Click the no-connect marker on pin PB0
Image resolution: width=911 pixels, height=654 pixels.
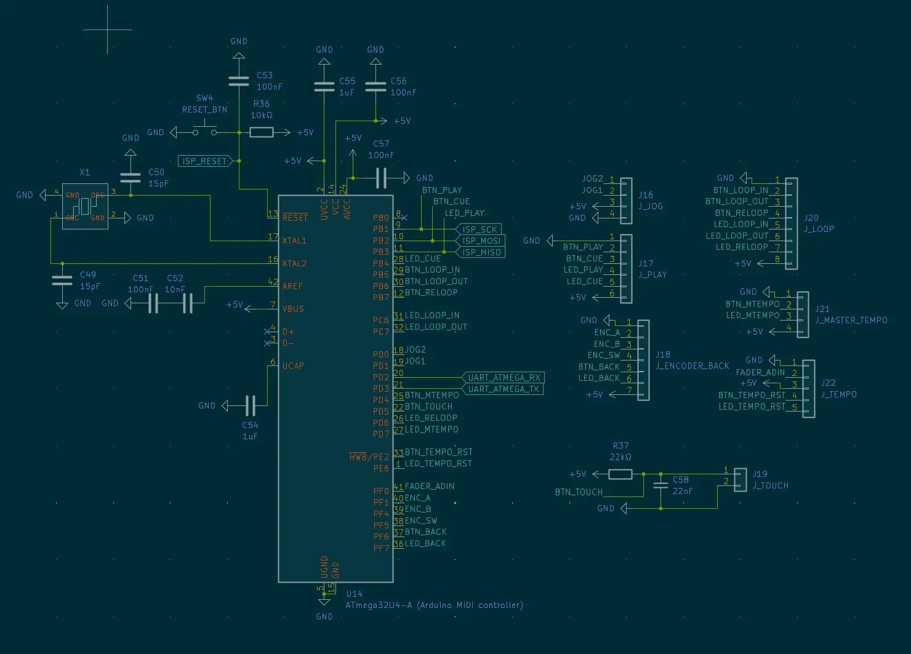point(404,218)
